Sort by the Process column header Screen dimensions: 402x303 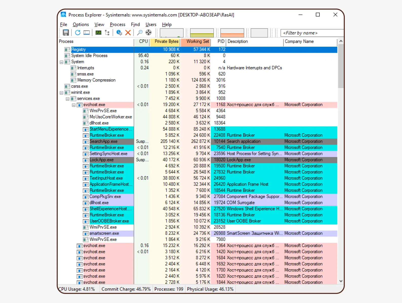(x=96, y=41)
